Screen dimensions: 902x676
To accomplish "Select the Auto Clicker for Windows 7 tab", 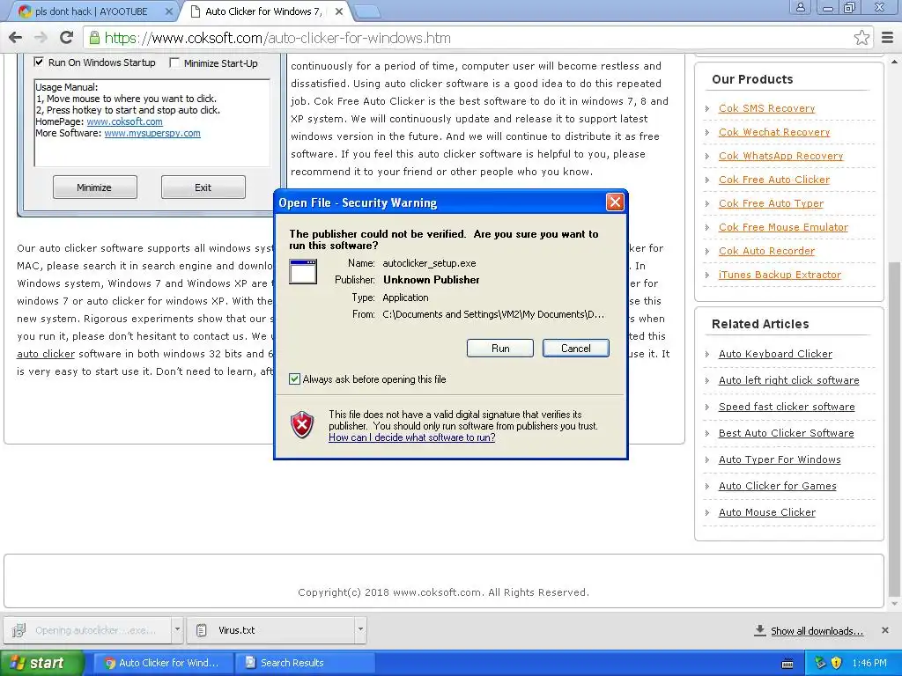I will point(262,11).
